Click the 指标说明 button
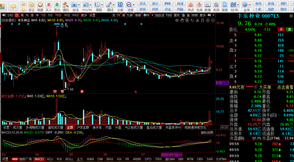Screen dimensions: 294x162 click(207, 133)
